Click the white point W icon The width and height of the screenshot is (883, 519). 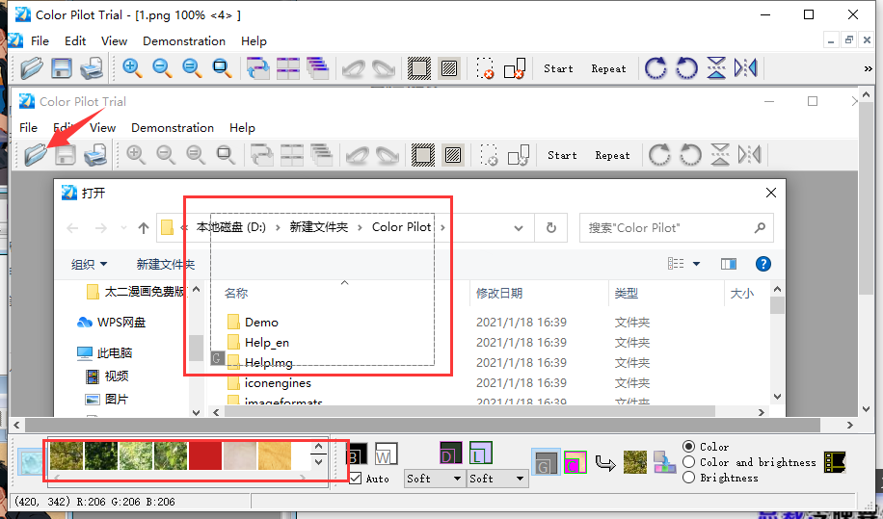pos(387,454)
